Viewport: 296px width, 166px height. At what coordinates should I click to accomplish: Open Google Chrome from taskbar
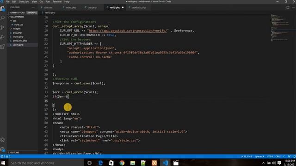coord(122,163)
